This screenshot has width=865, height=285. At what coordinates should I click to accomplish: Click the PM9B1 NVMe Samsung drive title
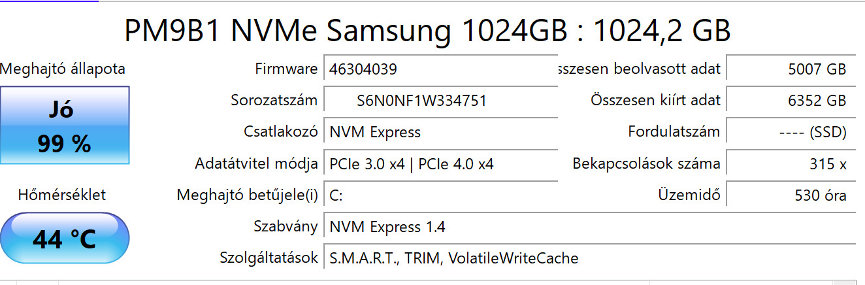(x=427, y=30)
